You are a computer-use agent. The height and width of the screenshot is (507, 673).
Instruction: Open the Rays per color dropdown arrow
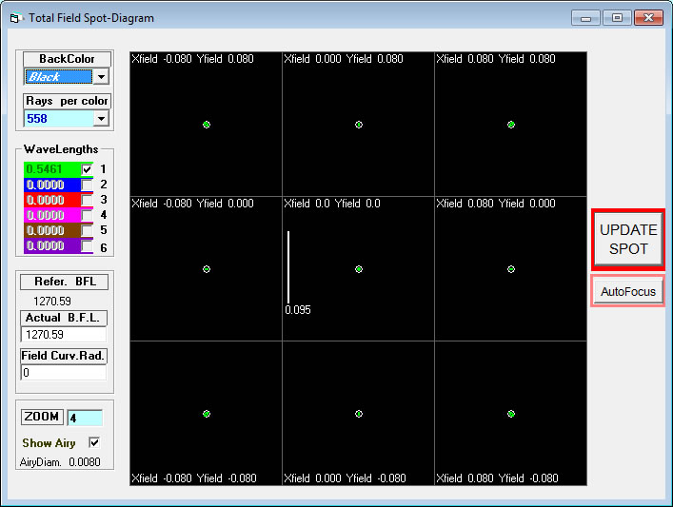click(x=101, y=118)
